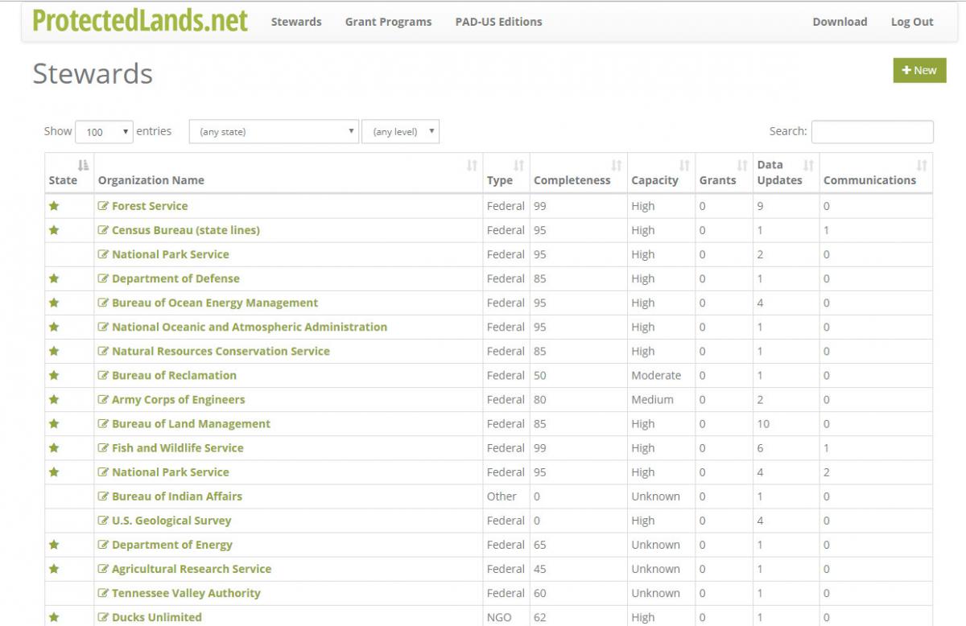Click Log Out in the navbar

pos(912,22)
